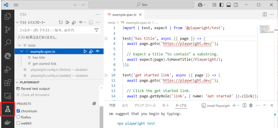Toggle the secondary side bar
Viewport: 278px width, 128px height.
pyautogui.click(x=236, y=5)
